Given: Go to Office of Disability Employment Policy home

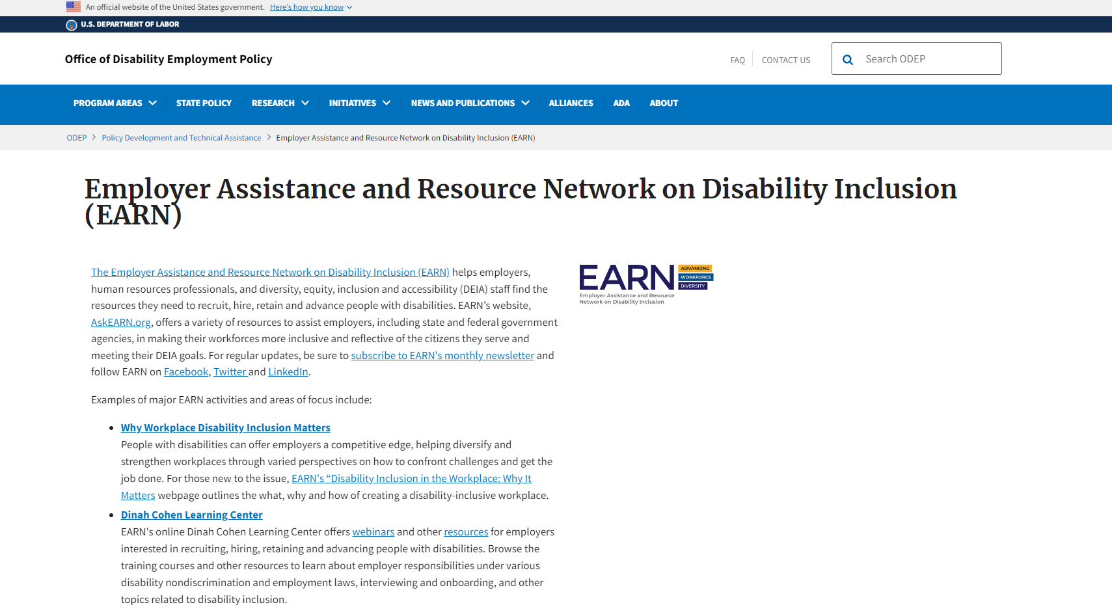Looking at the screenshot, I should pos(169,59).
